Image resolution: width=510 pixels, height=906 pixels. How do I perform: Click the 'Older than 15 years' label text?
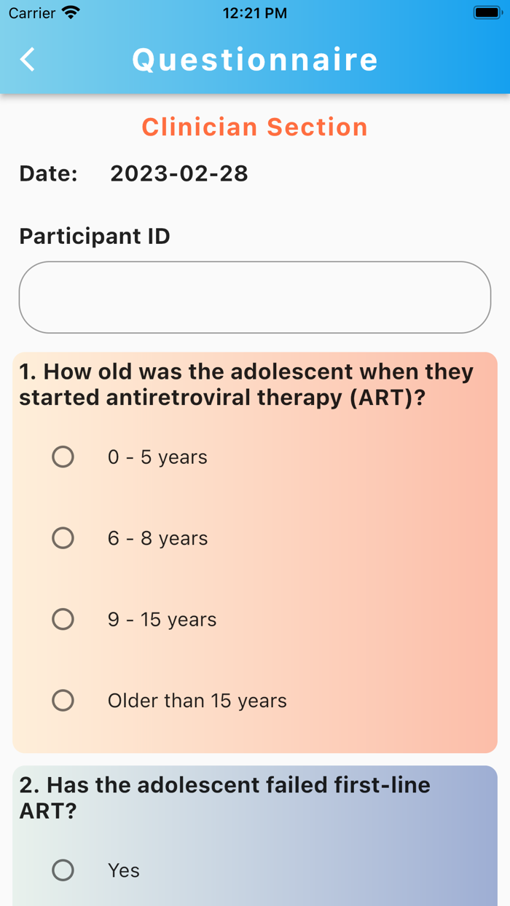(197, 701)
